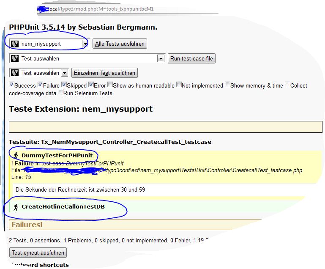325x269 pixels.
Task: Click the Failures! result banner
Action: [x=135, y=225]
